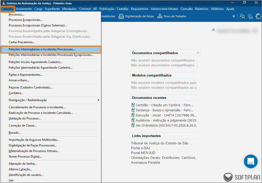
Task: Expand the toolbar overflow dropdown arrow
Action: [234, 16]
